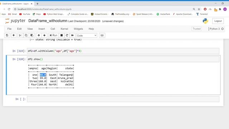Viewport: 229px width, 129px height.
Task: Click the Trusted notebook indicator
Action: coord(196,29)
